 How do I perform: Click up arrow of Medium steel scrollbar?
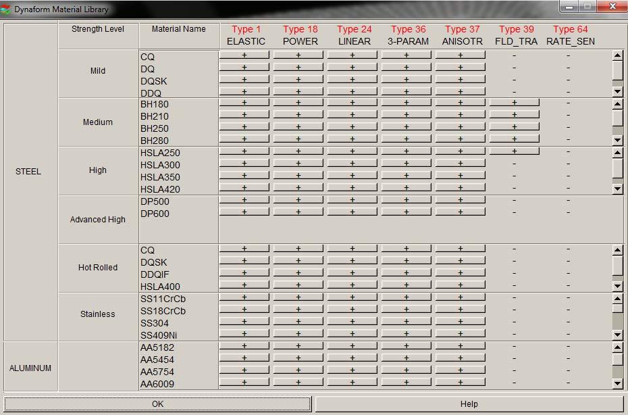click(x=618, y=104)
